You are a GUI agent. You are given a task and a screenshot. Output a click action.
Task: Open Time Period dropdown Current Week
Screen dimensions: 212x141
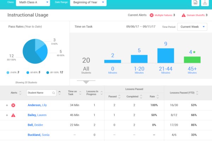192,27
